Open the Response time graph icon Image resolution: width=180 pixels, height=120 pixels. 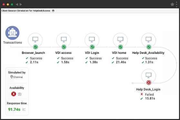click(24, 109)
